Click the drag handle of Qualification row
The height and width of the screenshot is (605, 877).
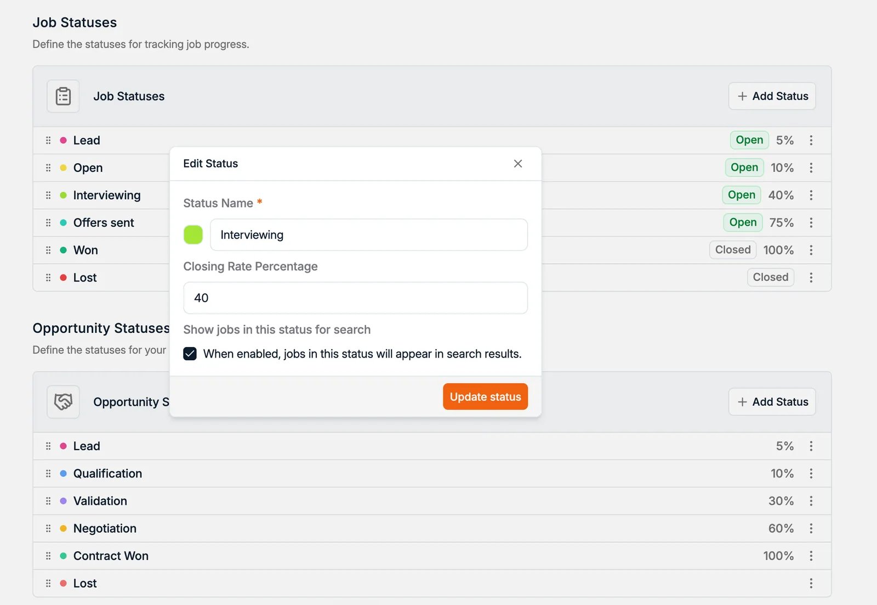click(48, 474)
